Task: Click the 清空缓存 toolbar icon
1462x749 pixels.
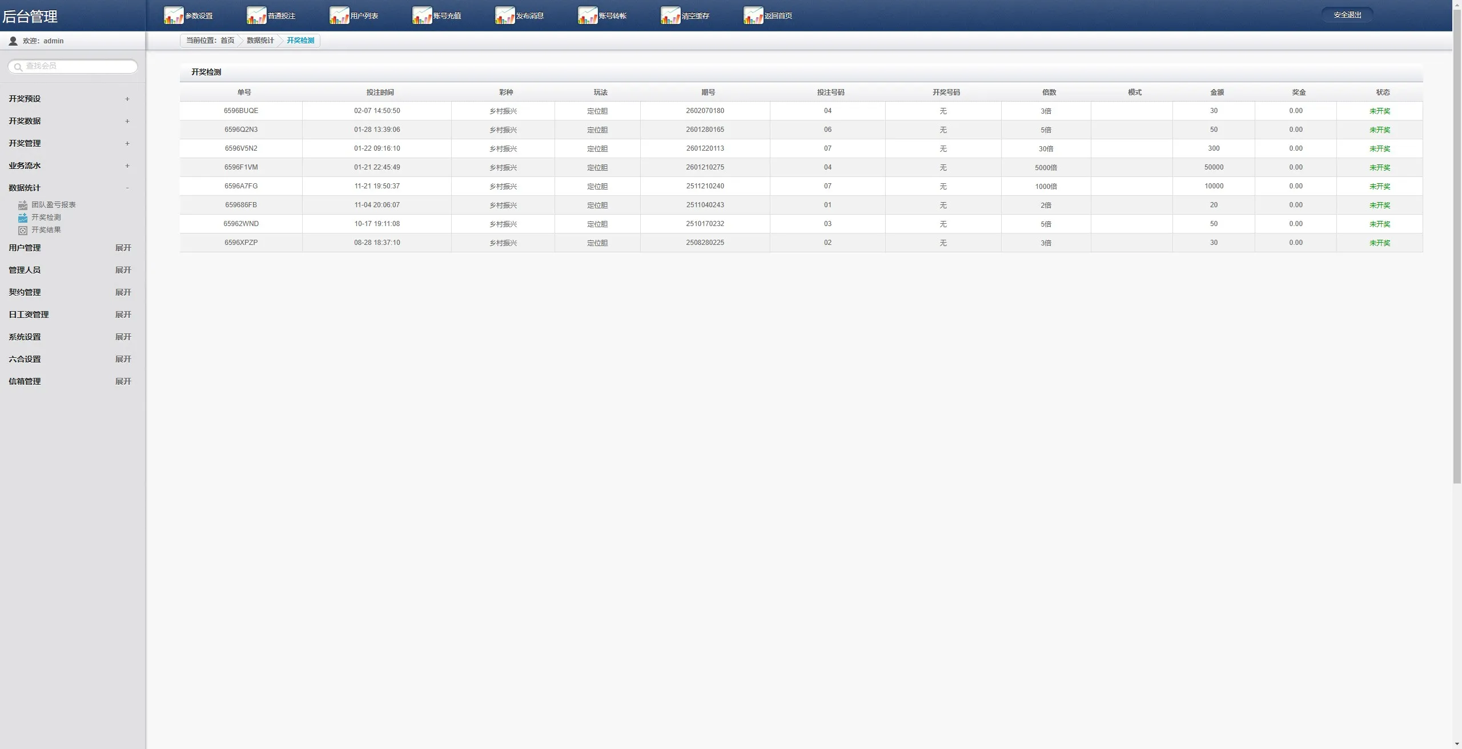Action: 670,15
